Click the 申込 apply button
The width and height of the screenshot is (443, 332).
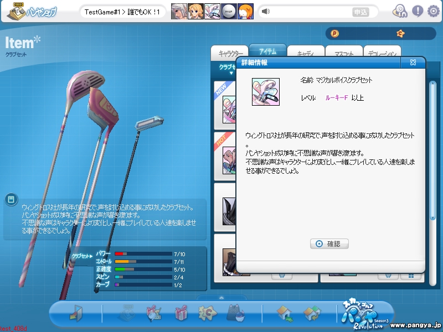click(360, 12)
